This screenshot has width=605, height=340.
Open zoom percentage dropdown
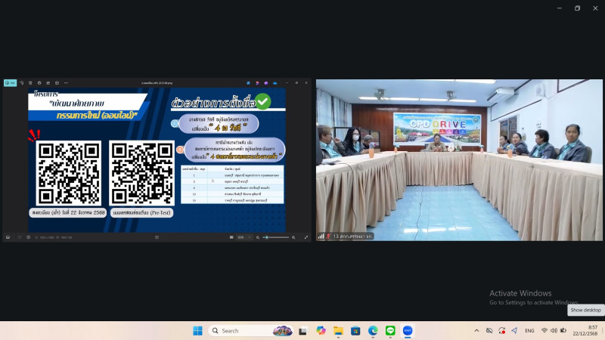tap(242, 237)
